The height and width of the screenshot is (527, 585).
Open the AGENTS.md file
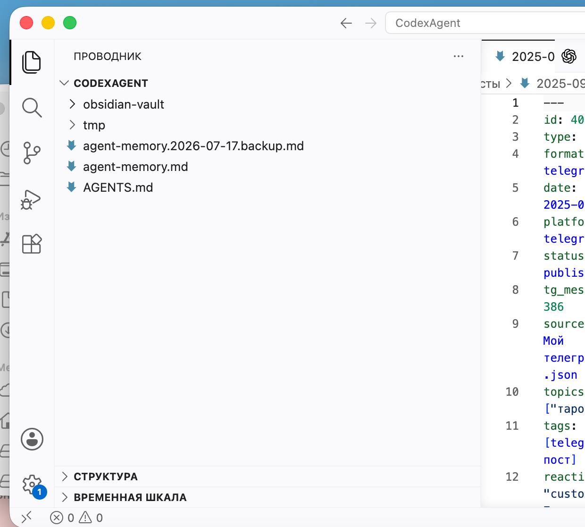point(118,187)
